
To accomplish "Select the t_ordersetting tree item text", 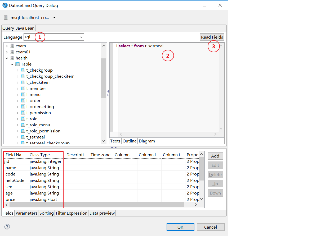I will 40,107.
